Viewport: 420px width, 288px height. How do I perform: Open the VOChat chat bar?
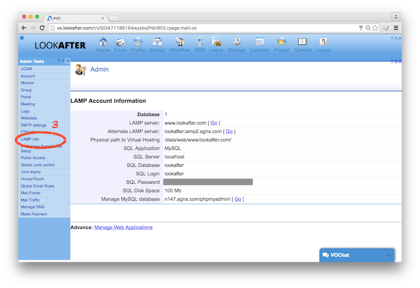click(357, 255)
